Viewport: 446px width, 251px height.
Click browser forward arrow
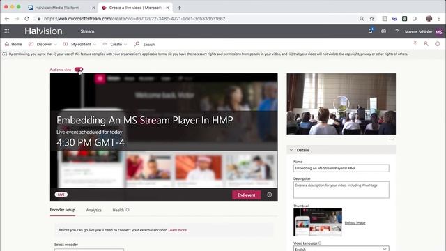click(x=17, y=19)
